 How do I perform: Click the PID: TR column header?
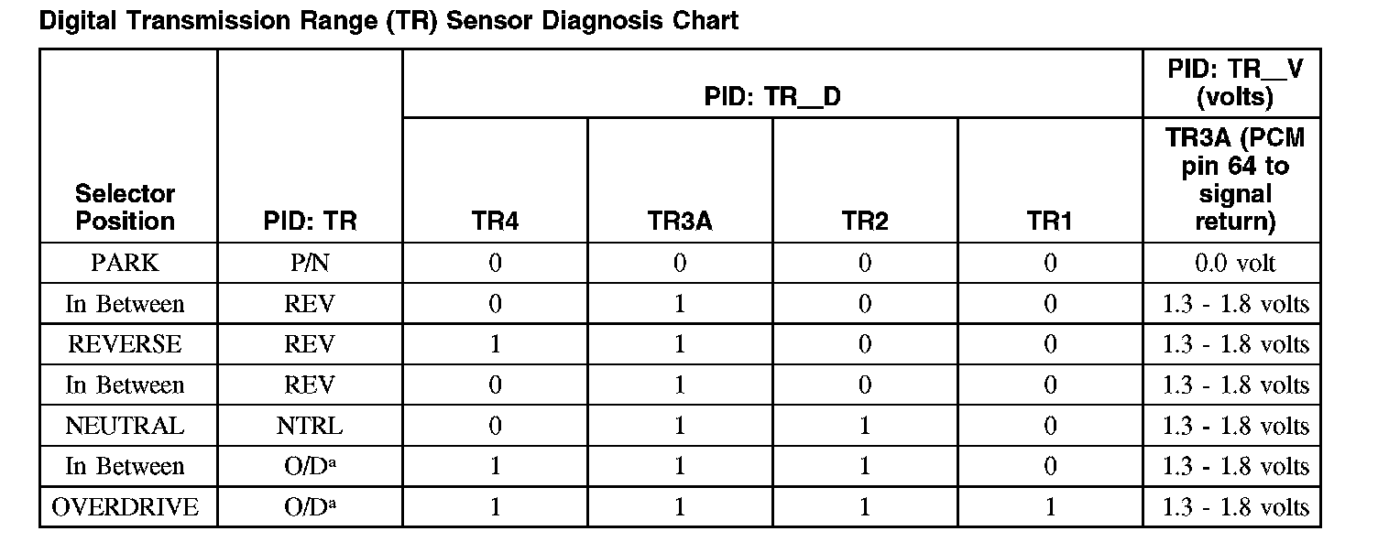point(310,222)
